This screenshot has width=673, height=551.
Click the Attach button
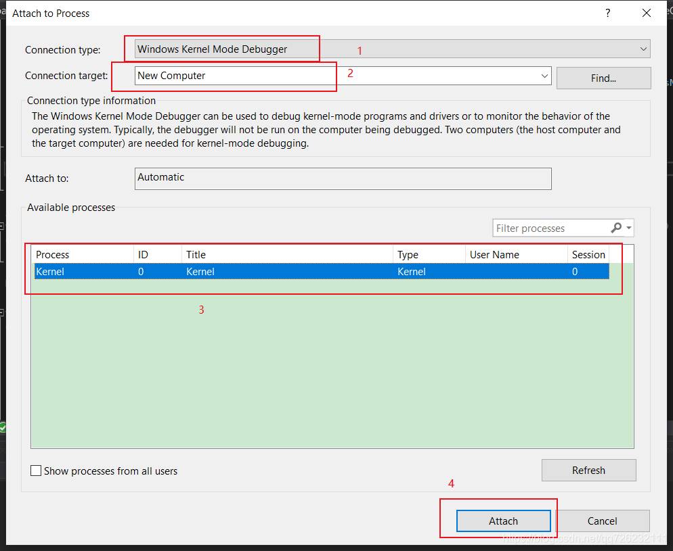point(504,521)
